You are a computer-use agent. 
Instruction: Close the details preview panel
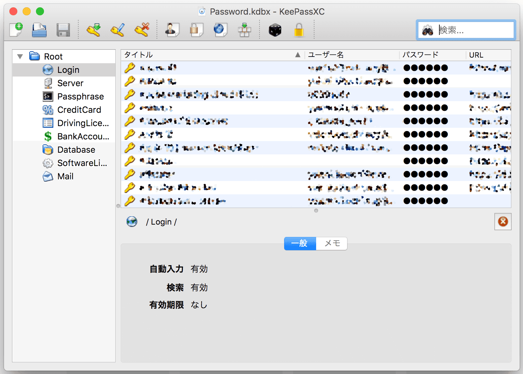click(503, 222)
